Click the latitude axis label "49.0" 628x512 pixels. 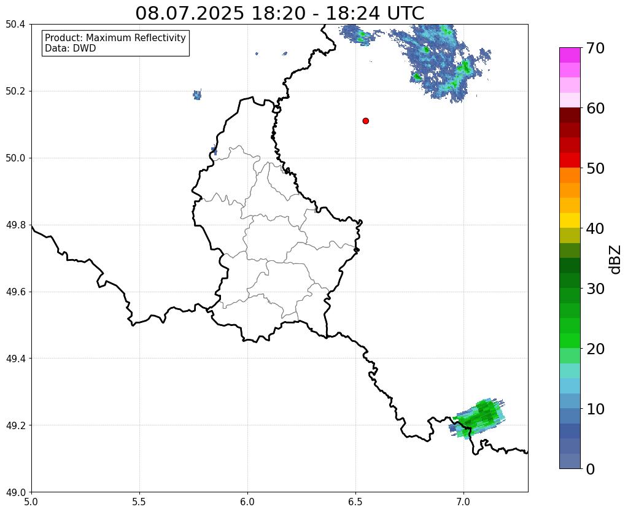pos(15,492)
